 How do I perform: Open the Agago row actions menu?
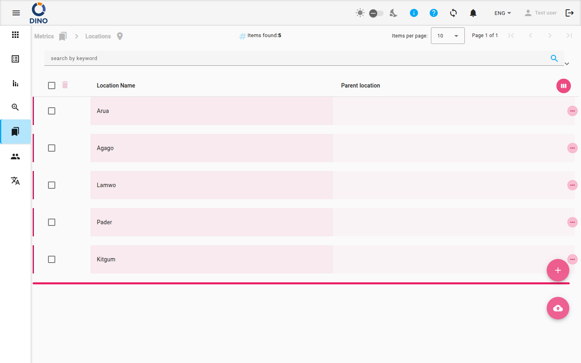pyautogui.click(x=573, y=148)
